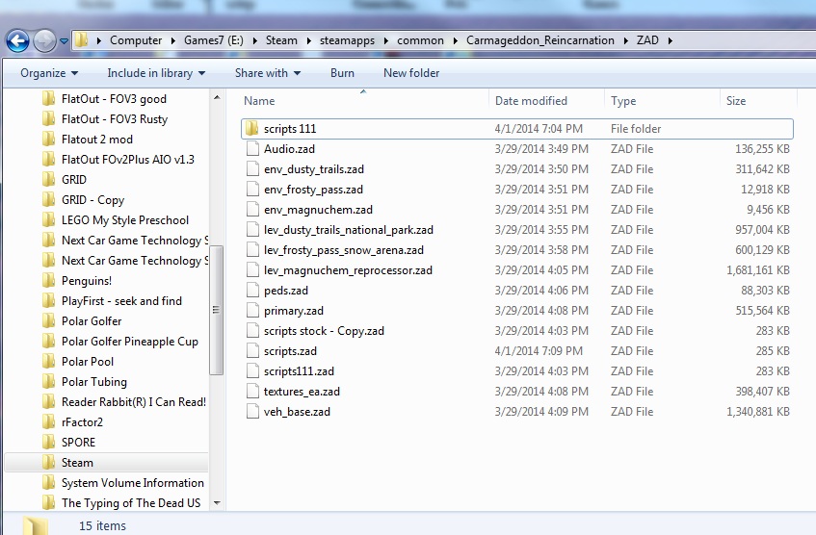Image resolution: width=816 pixels, height=535 pixels.
Task: Expand the arrow after ZAD in address bar
Action: pyautogui.click(x=671, y=40)
